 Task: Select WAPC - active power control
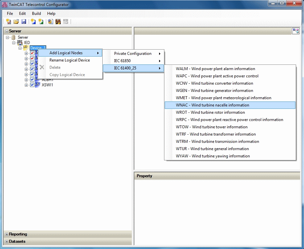click(230, 76)
